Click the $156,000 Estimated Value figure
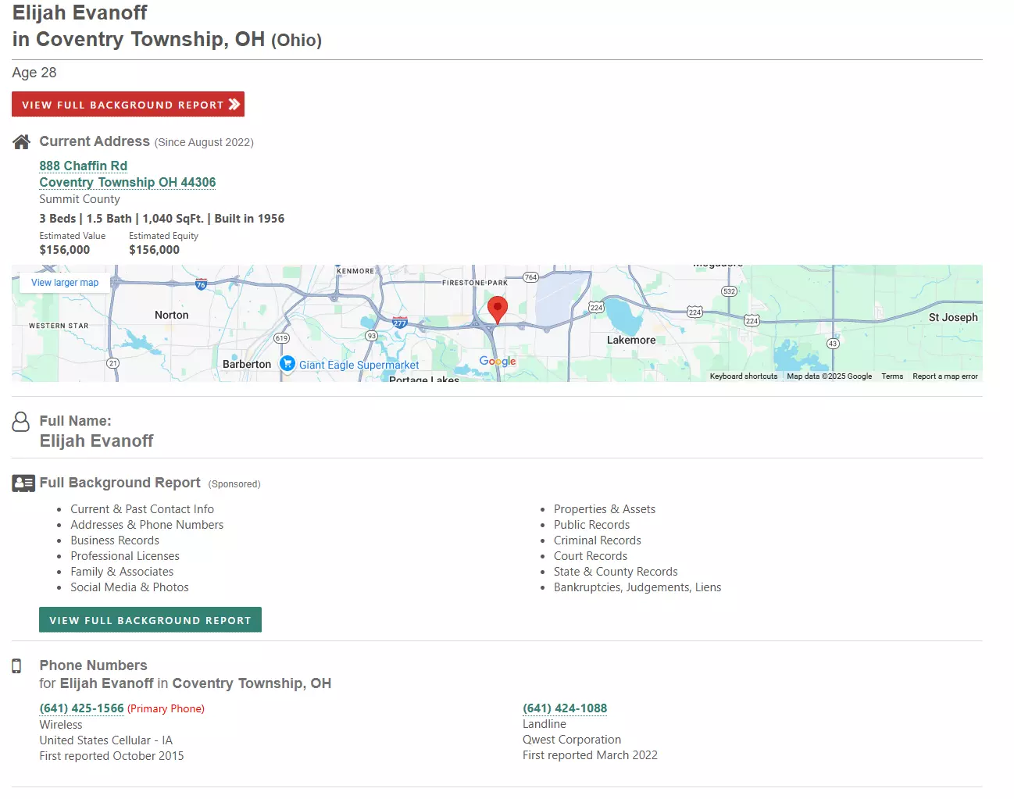The width and height of the screenshot is (1014, 799). click(x=65, y=250)
